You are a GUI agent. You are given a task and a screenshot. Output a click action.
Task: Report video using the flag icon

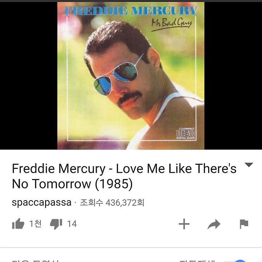244,224
